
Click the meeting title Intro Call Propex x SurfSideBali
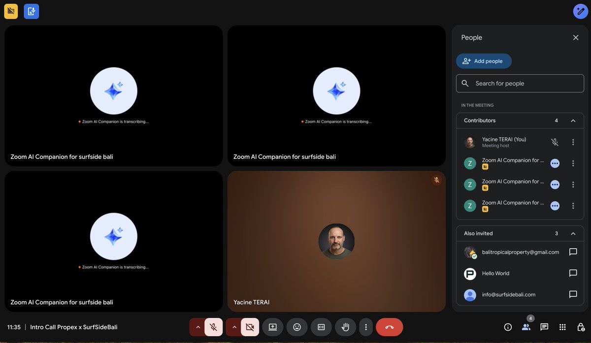74,327
